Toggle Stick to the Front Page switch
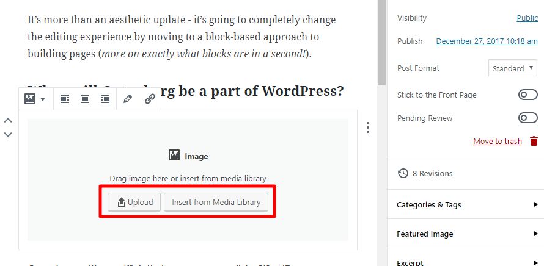The width and height of the screenshot is (544, 266). pyautogui.click(x=527, y=95)
